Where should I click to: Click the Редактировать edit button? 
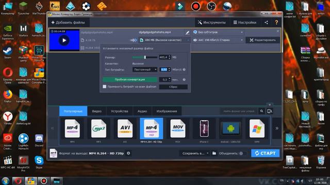(262, 40)
